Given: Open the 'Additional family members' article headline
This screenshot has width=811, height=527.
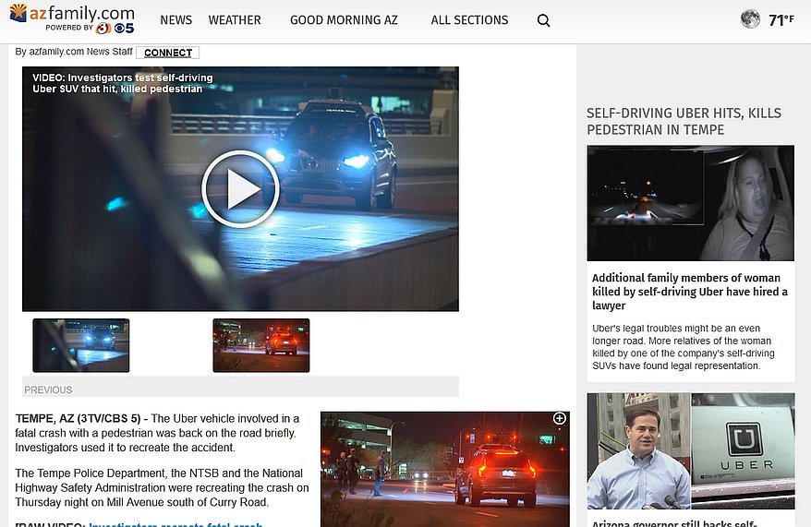Looking at the screenshot, I should pyautogui.click(x=689, y=292).
